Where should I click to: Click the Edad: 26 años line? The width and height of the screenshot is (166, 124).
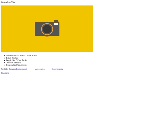click(x=12, y=58)
